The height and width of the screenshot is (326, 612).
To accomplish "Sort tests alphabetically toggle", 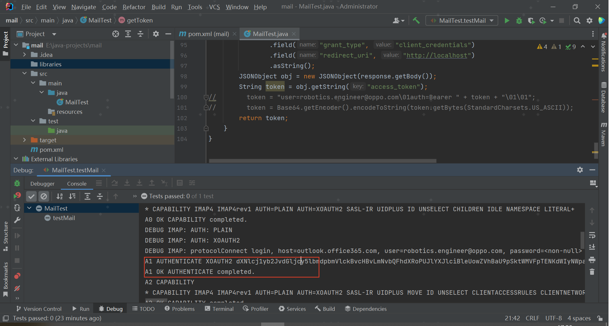I will point(60,196).
